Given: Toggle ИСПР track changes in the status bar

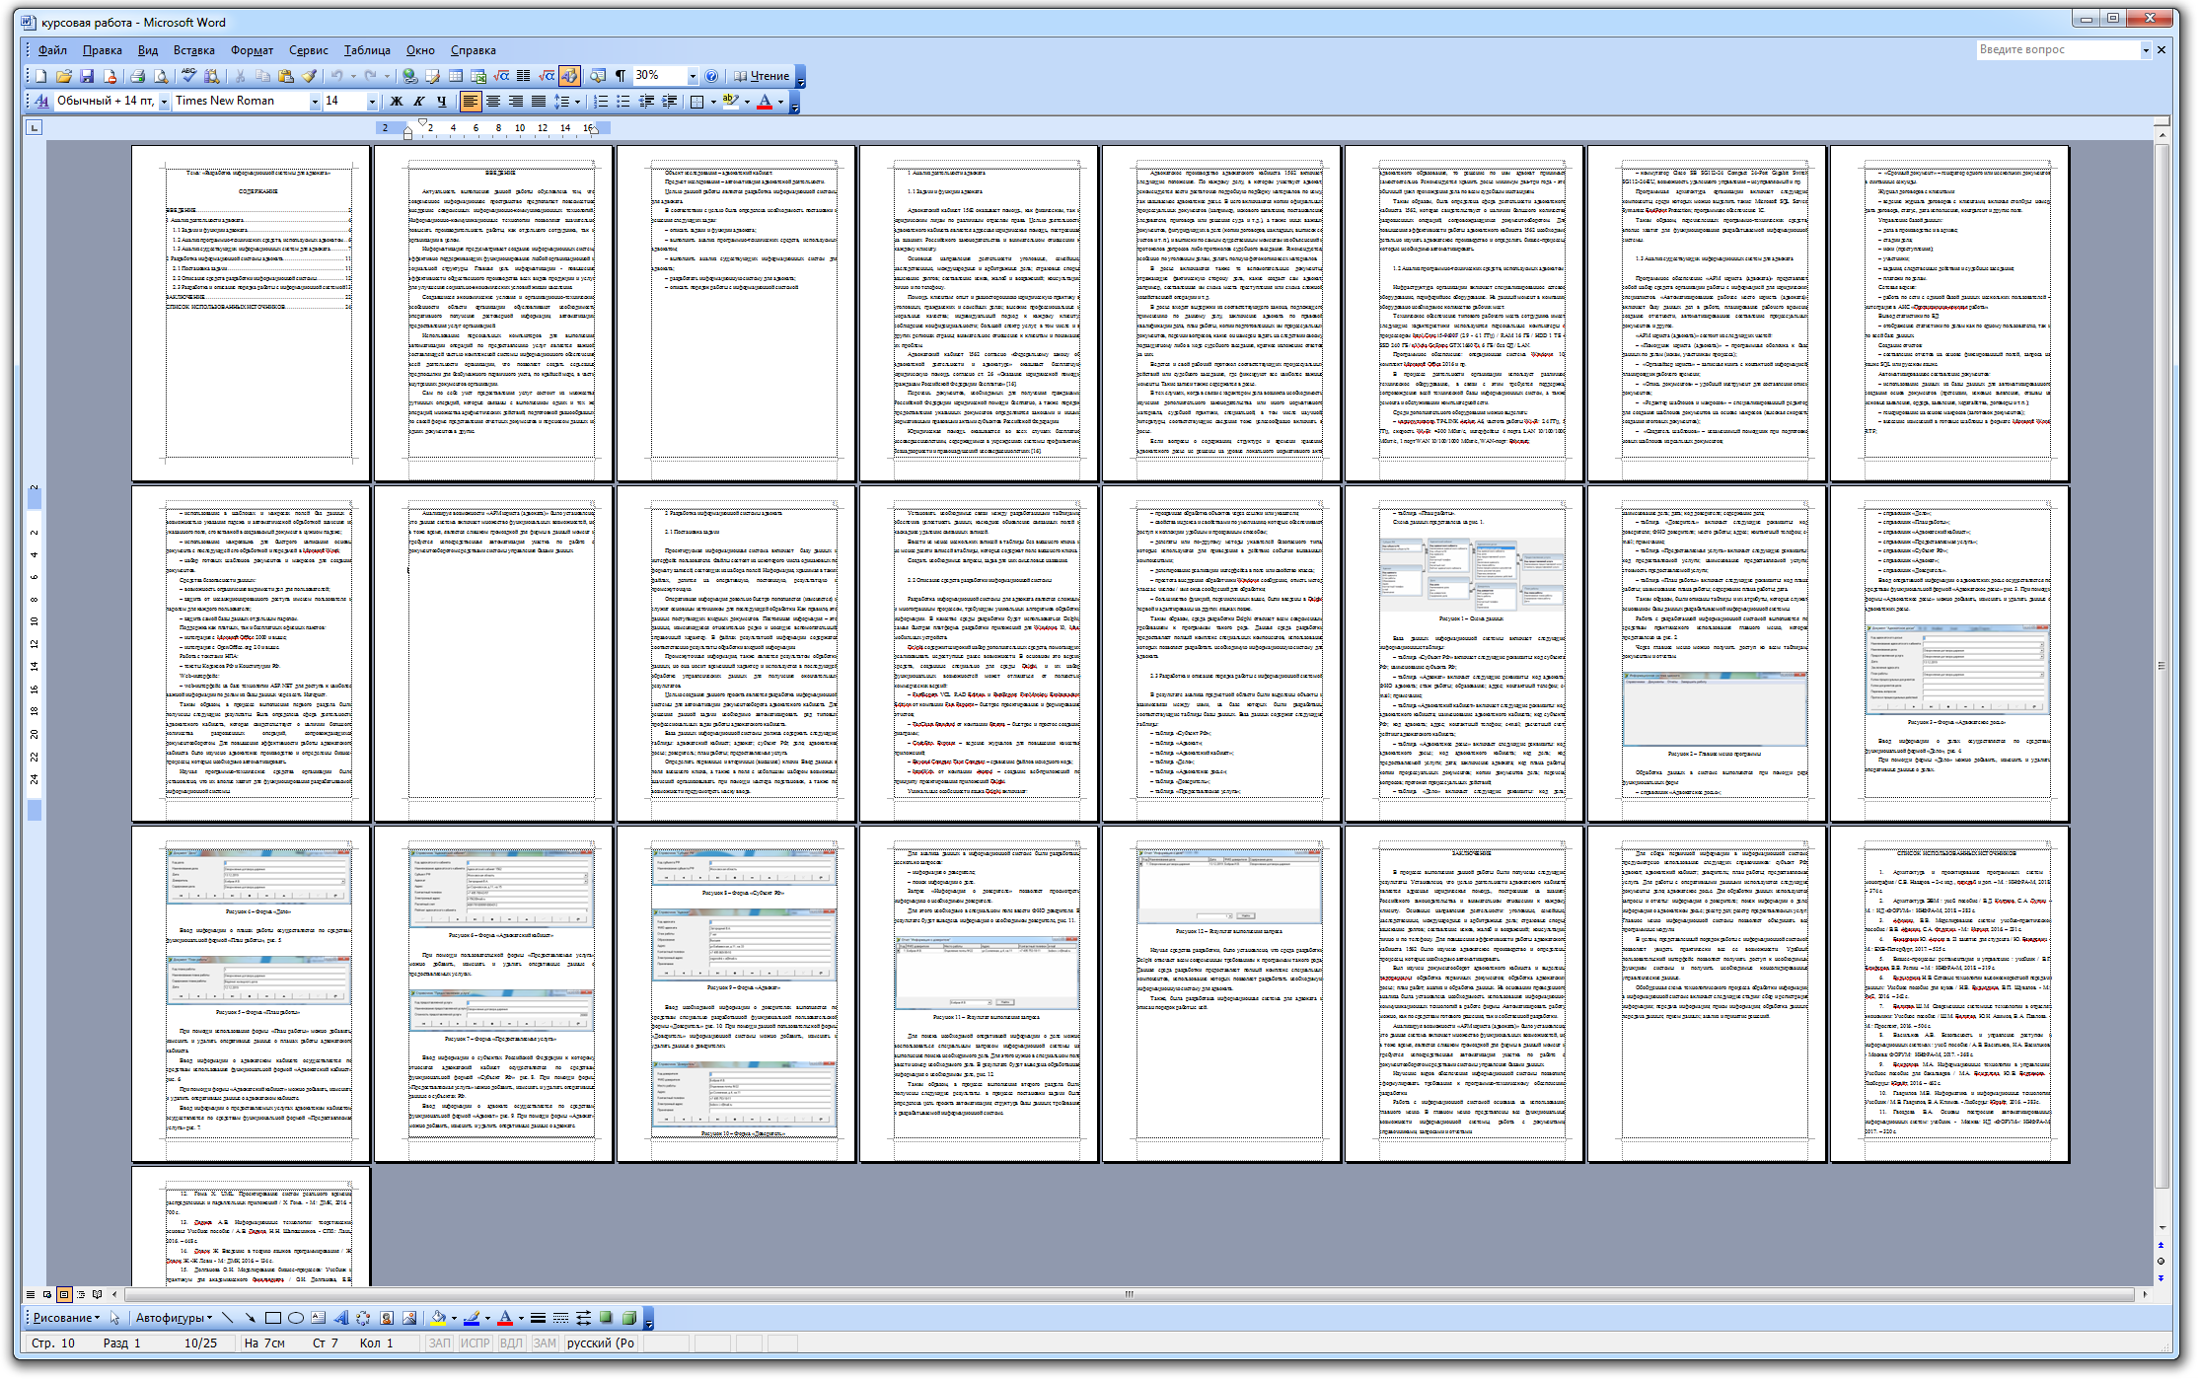Looking at the screenshot, I should point(475,1343).
